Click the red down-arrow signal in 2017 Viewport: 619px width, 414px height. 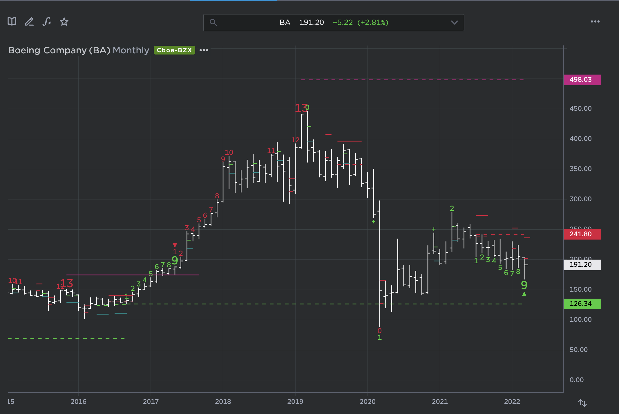175,245
